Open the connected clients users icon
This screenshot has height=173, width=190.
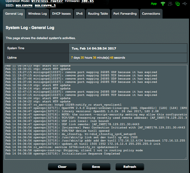(170, 4)
